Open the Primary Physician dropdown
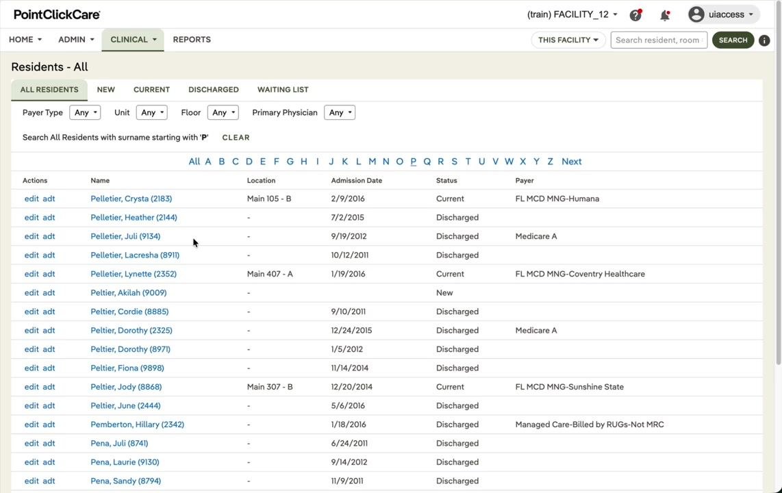The width and height of the screenshot is (782, 493). [x=340, y=113]
